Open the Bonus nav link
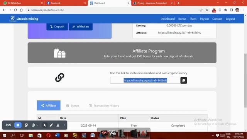The height and width of the screenshot is (139, 247). [182, 19]
